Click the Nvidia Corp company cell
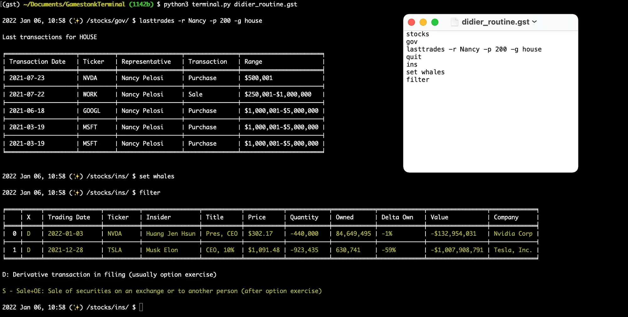 (x=513, y=234)
